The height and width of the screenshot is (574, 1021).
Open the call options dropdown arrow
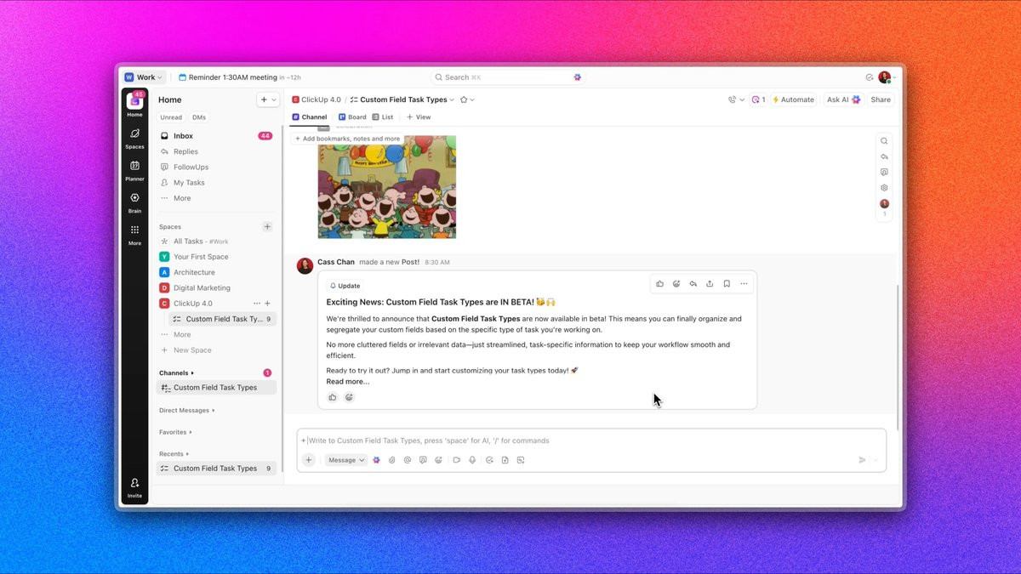[x=742, y=99]
